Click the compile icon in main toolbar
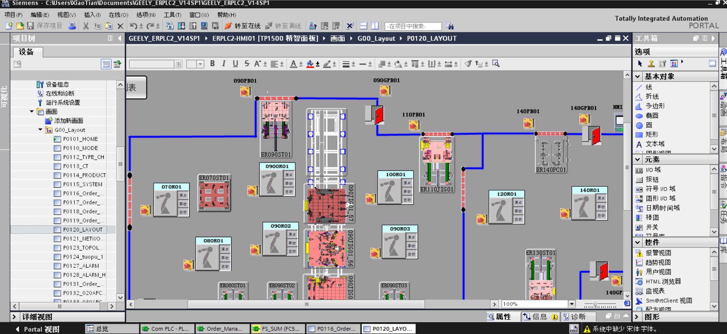 [x=170, y=26]
